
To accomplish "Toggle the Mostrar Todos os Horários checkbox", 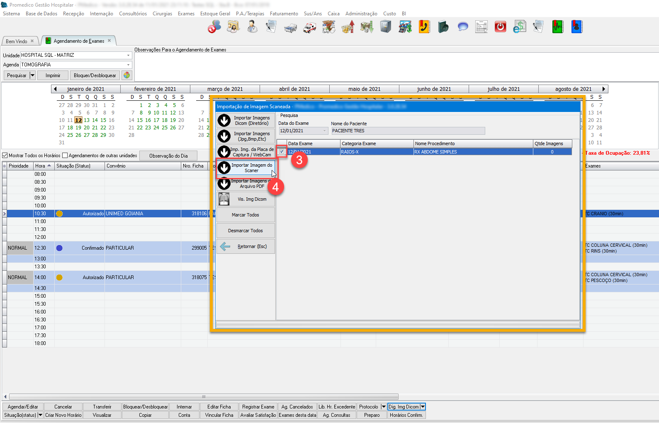I will 5,156.
